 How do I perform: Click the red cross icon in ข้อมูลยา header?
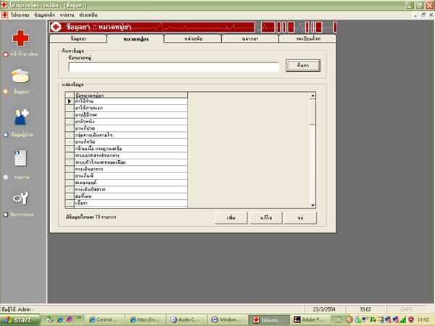(57, 28)
